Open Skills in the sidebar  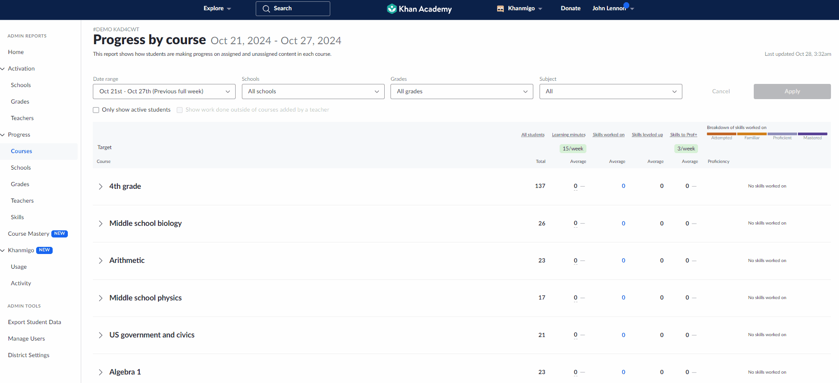pos(17,217)
